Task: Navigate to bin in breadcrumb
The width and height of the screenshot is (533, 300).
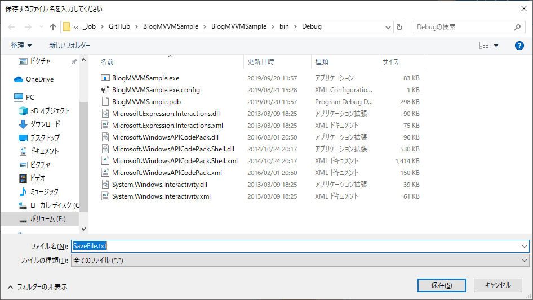Action: tap(284, 26)
